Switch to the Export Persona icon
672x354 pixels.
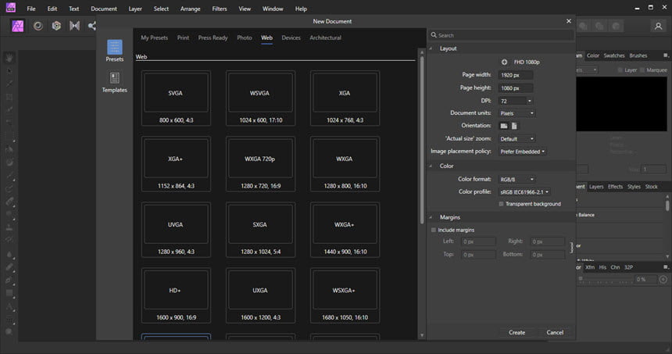pyautogui.click(x=91, y=26)
